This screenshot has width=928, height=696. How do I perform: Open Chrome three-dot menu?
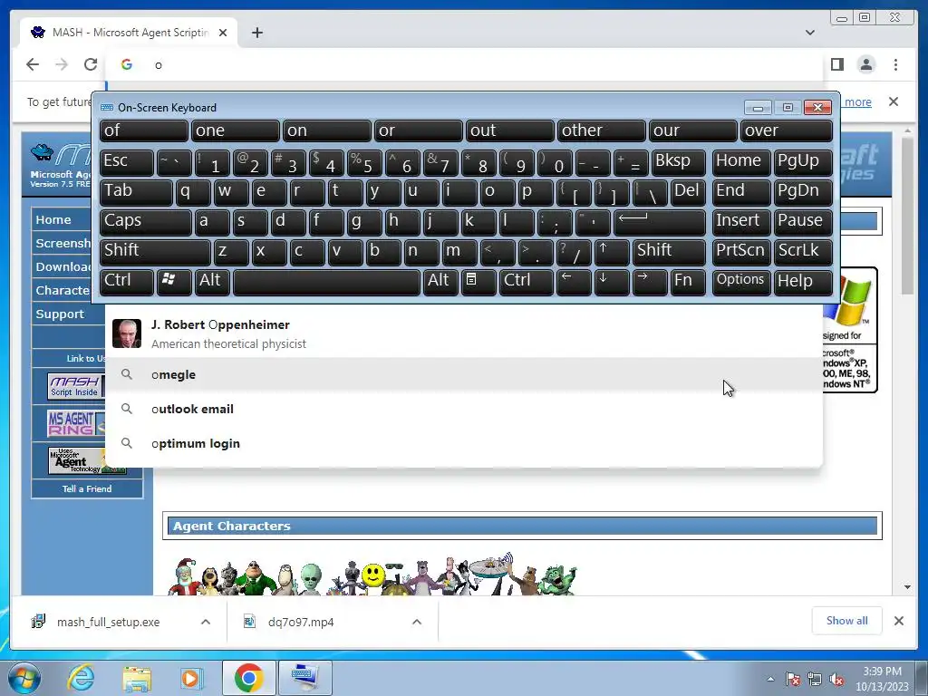tap(895, 64)
